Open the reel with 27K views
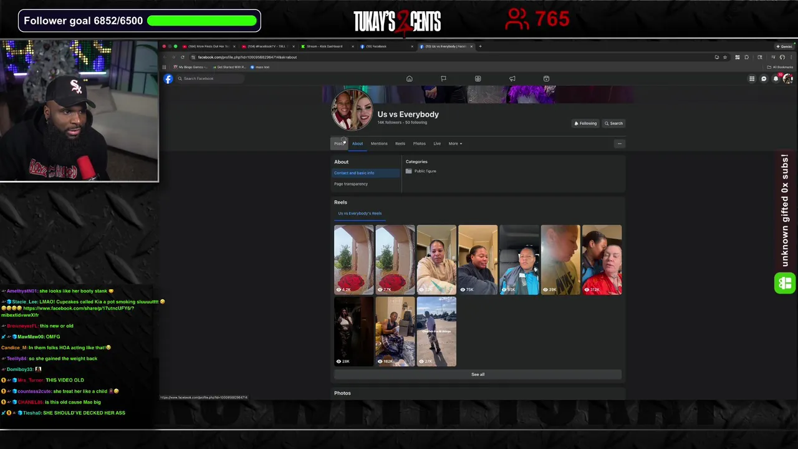Image resolution: width=798 pixels, height=449 pixels. tap(436, 331)
